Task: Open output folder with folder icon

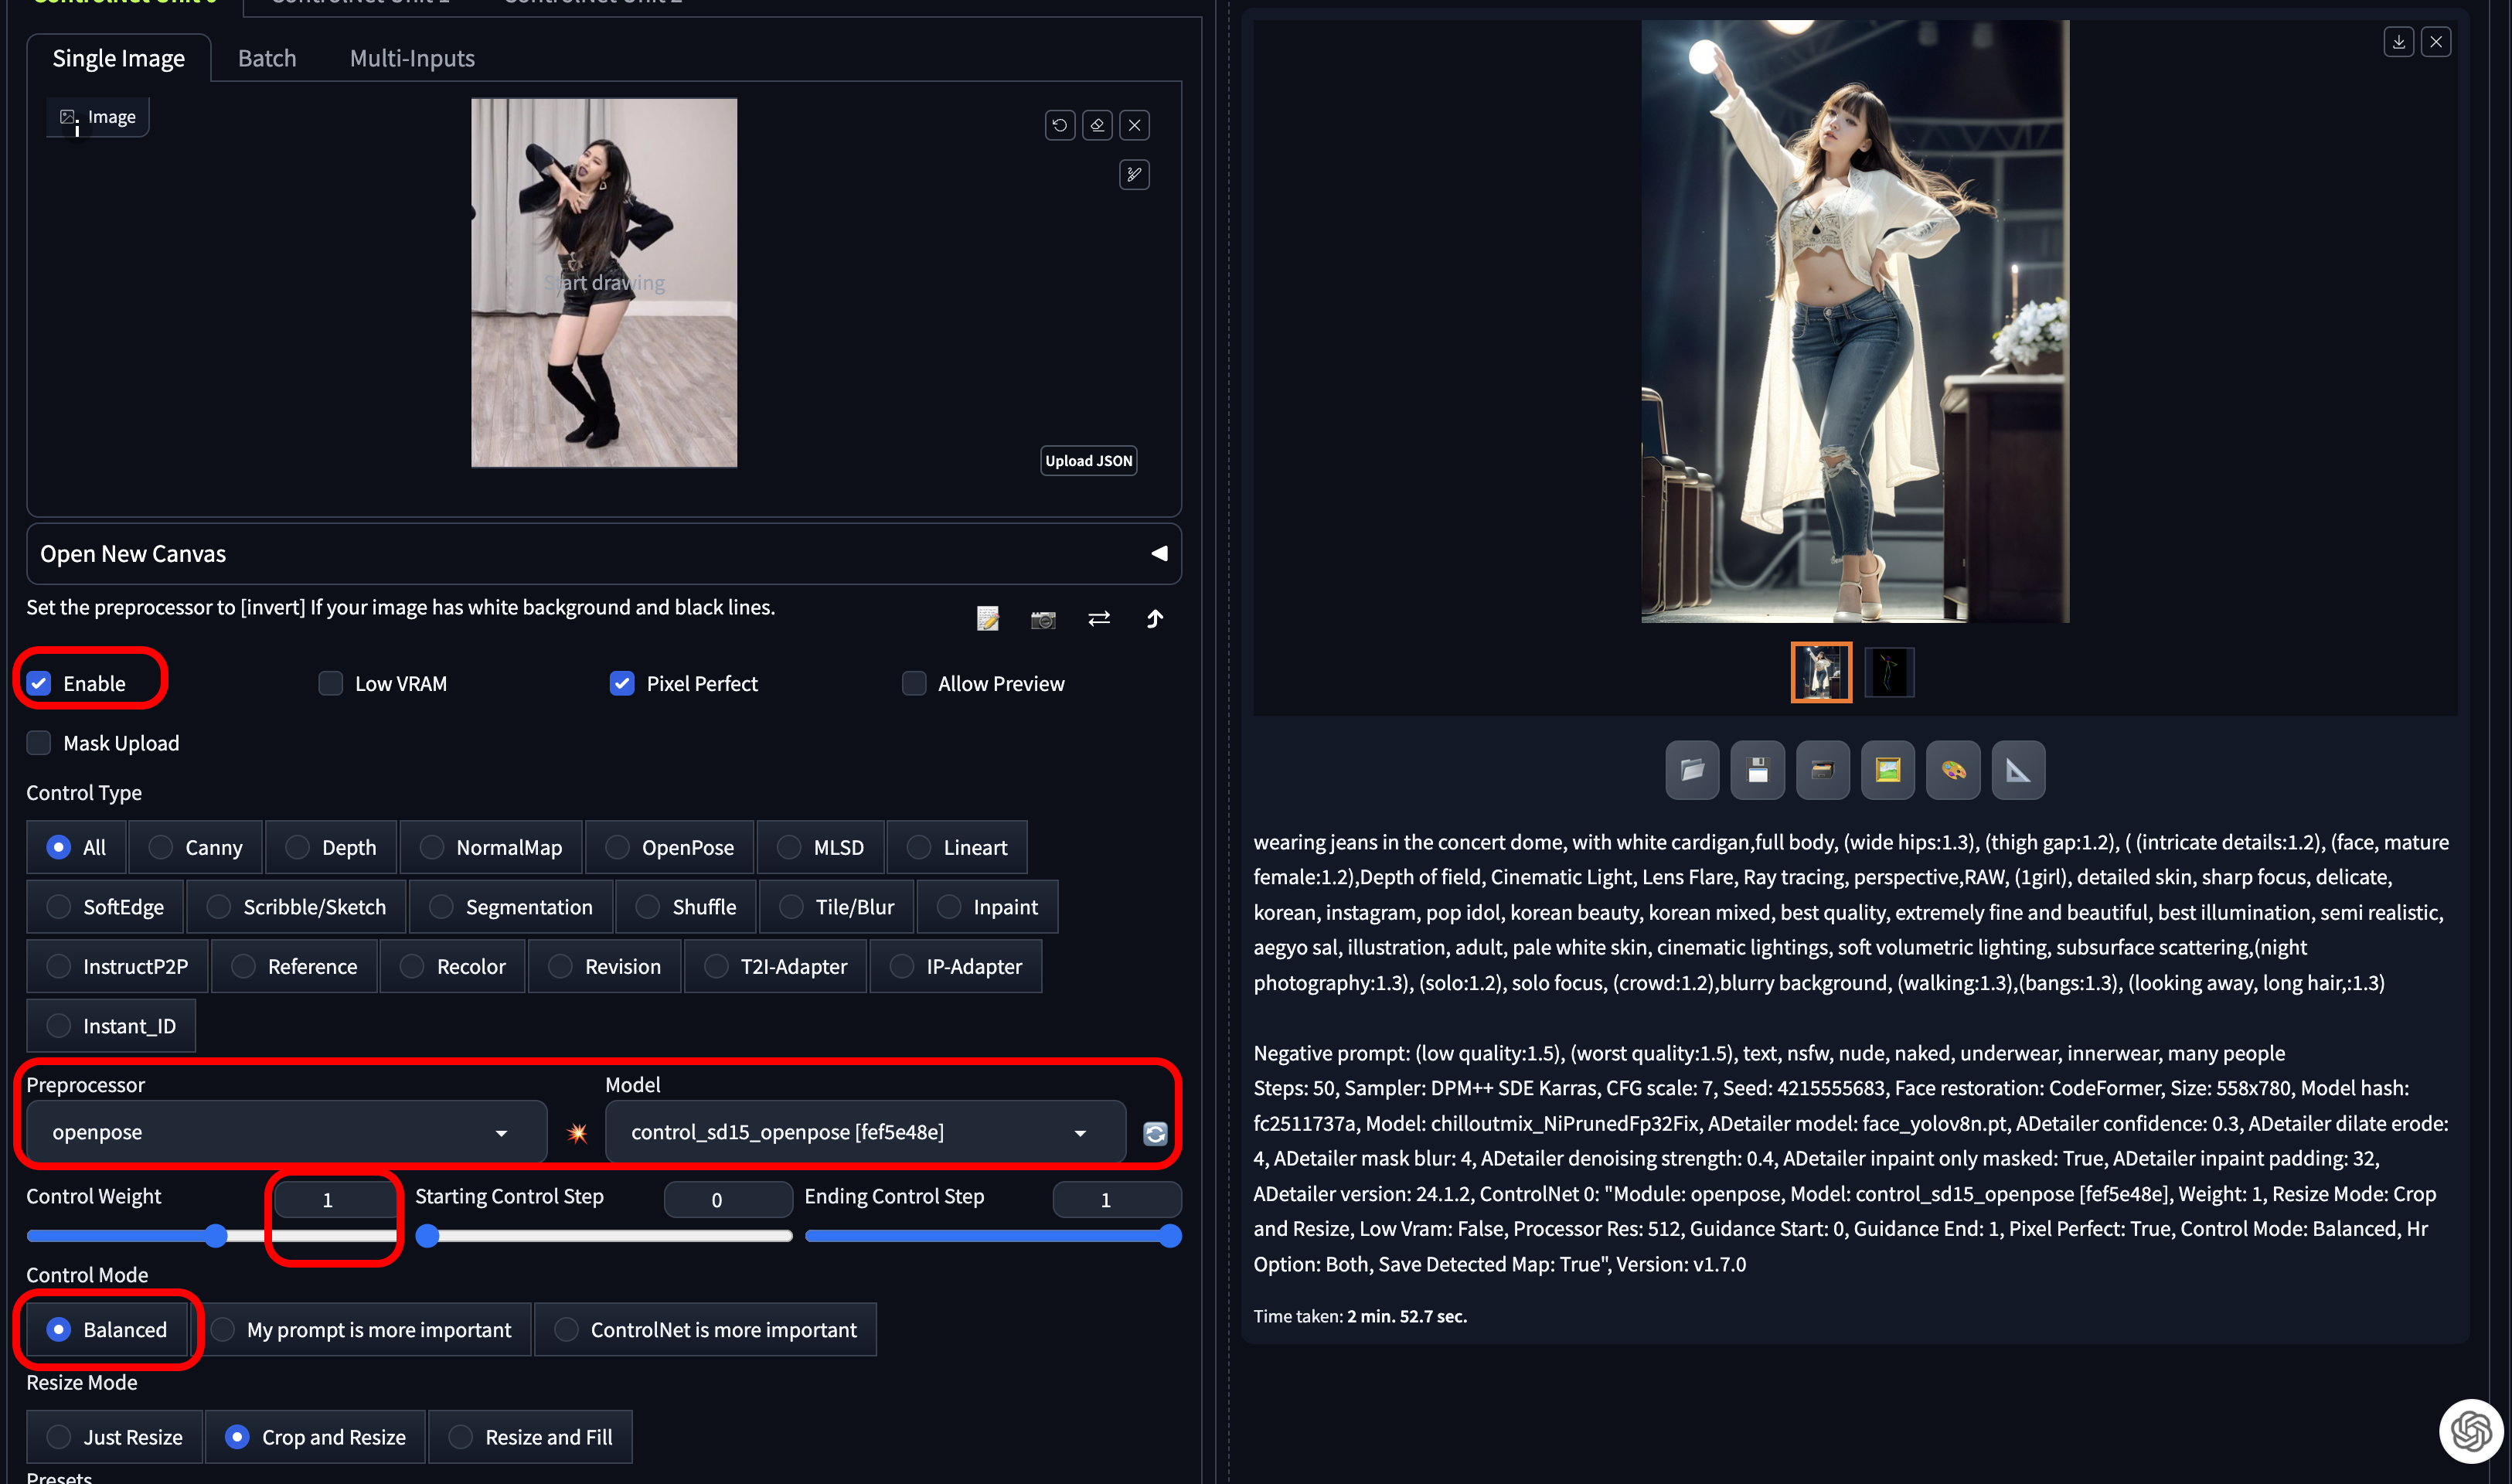Action: [x=1692, y=770]
